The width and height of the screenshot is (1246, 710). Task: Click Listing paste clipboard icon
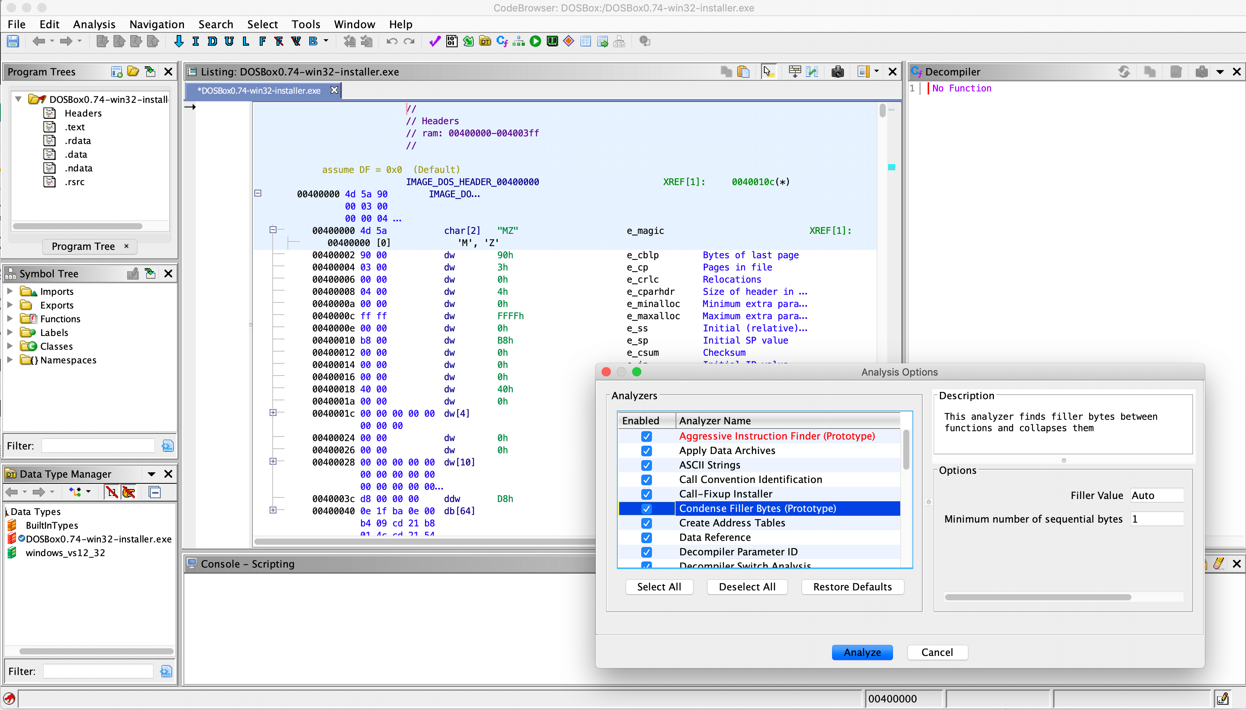(x=743, y=72)
